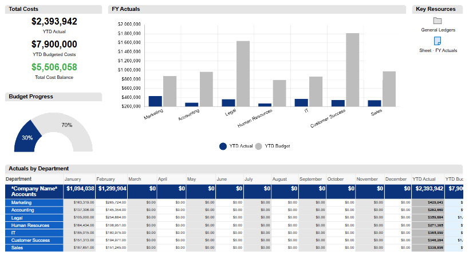Click the gray YTD Budget legend circle
The image size is (469, 259).
[x=258, y=146]
